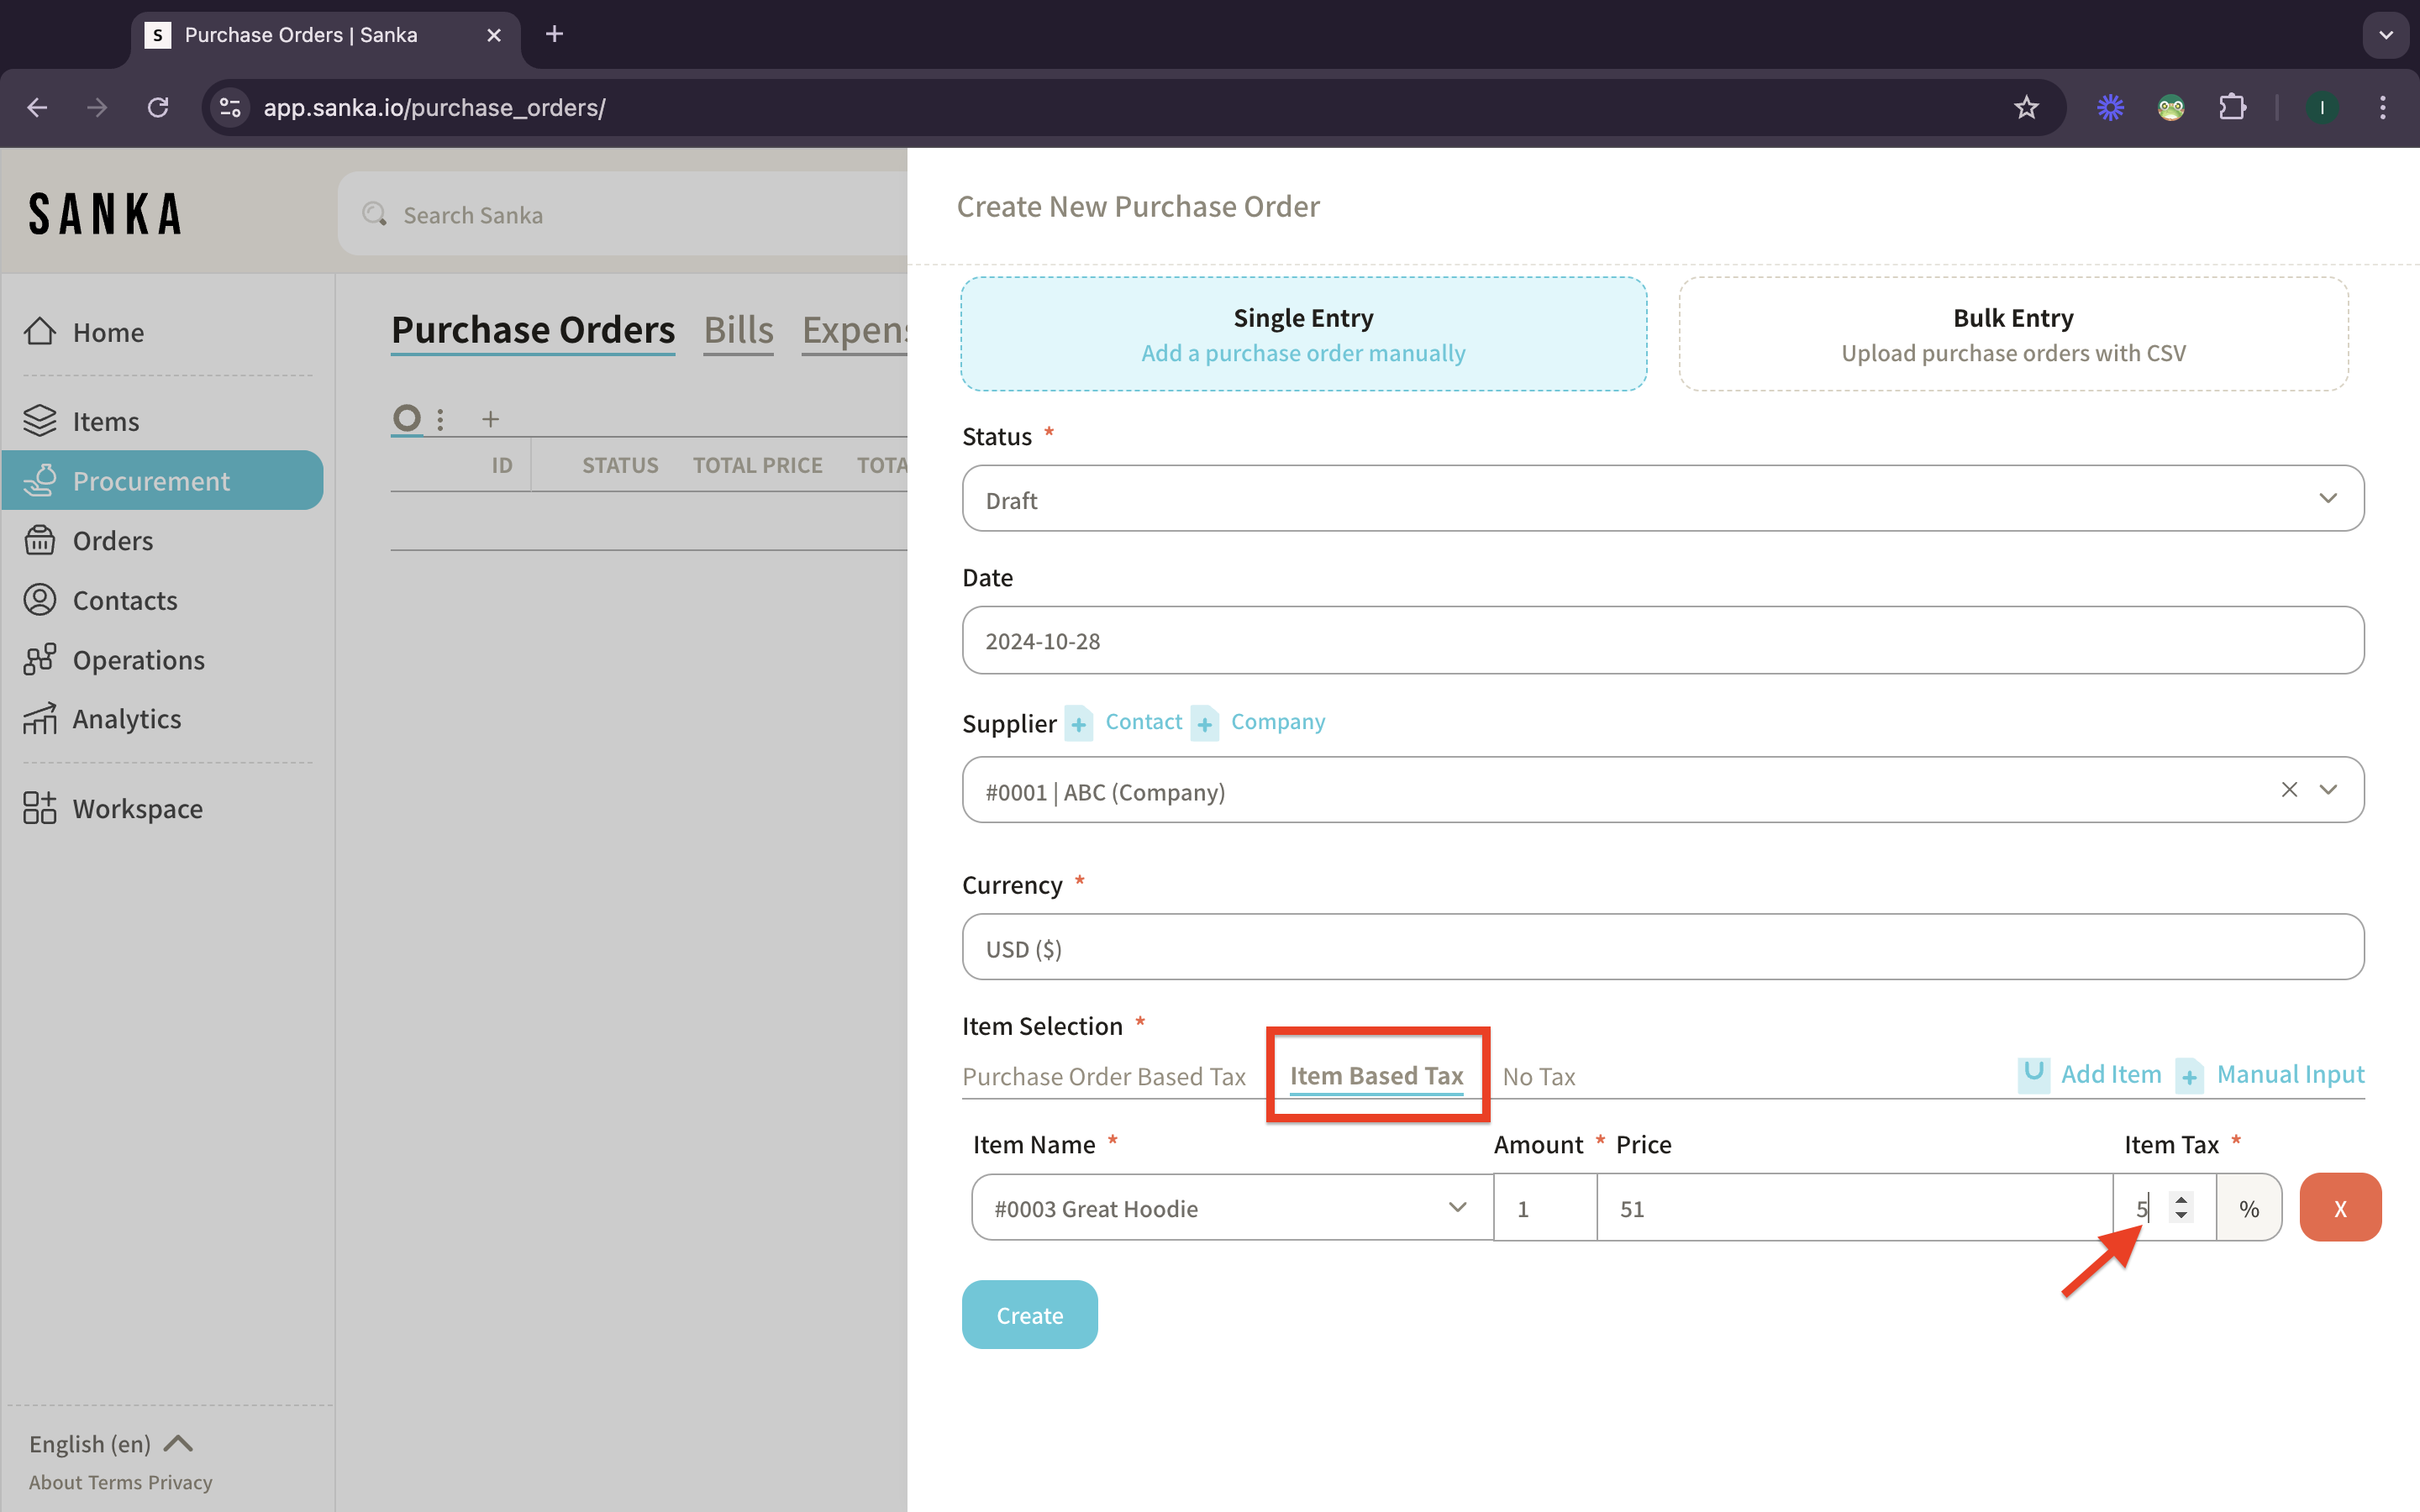
Task: Open the Analytics chart icon
Action: coord(40,719)
